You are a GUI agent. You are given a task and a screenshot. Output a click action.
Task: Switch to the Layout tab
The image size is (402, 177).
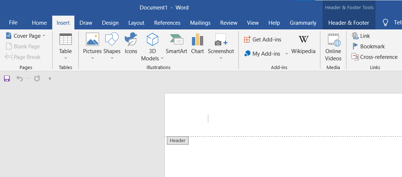136,23
